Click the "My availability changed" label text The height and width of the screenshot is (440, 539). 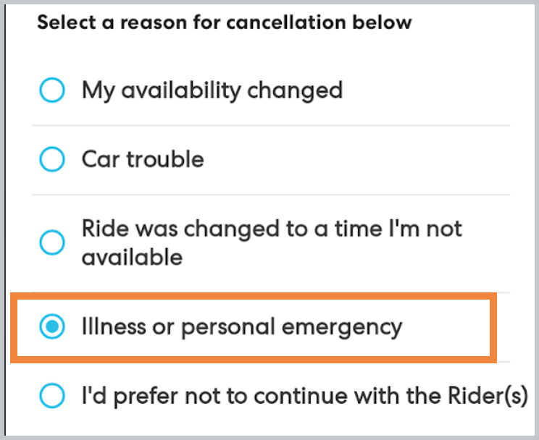coord(212,91)
